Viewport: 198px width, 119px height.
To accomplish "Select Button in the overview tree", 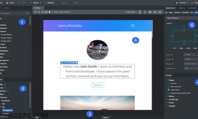I will coord(6,113).
